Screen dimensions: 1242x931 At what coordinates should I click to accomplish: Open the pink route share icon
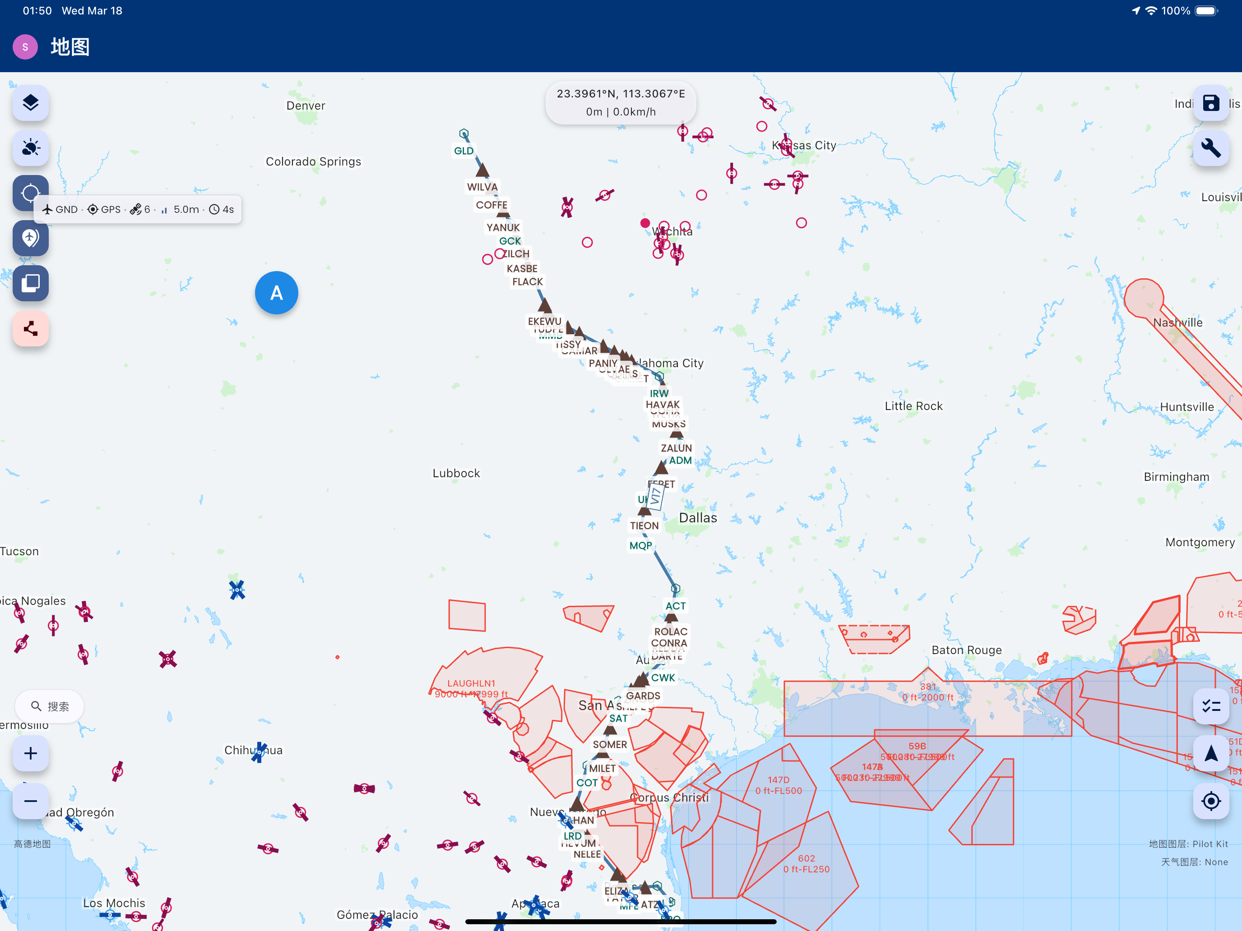(x=30, y=328)
